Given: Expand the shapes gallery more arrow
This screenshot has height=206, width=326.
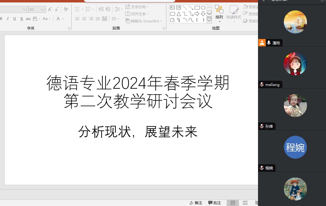Looking at the screenshot, I should coord(209,20).
